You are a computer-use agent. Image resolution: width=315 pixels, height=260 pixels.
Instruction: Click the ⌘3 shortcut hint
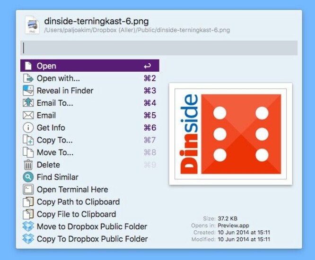[x=150, y=91]
